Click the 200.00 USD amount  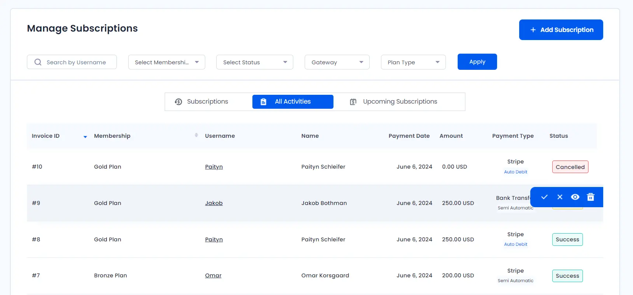click(458, 276)
